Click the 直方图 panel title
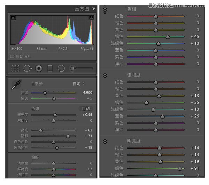 click(x=82, y=9)
